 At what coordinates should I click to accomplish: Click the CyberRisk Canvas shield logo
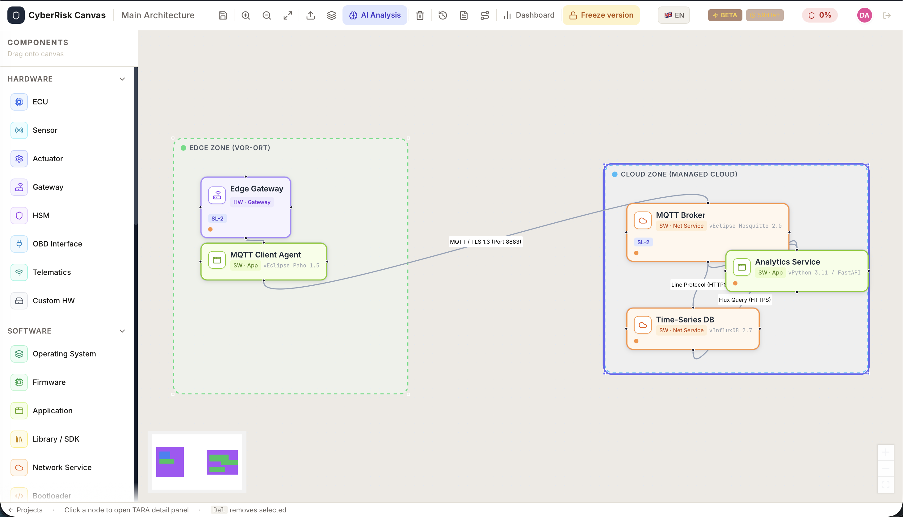[16, 15]
